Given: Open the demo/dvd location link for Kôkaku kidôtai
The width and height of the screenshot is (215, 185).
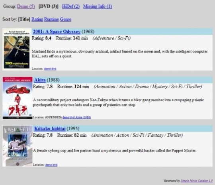Looking at the screenshot, I should (x=51, y=165).
